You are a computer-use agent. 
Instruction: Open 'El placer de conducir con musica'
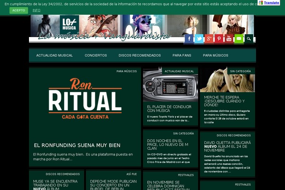pos(169,109)
